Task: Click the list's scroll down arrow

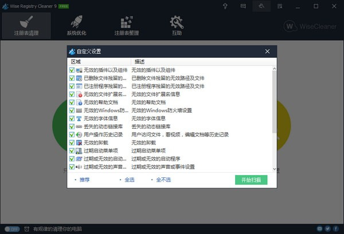Action: coord(273,169)
